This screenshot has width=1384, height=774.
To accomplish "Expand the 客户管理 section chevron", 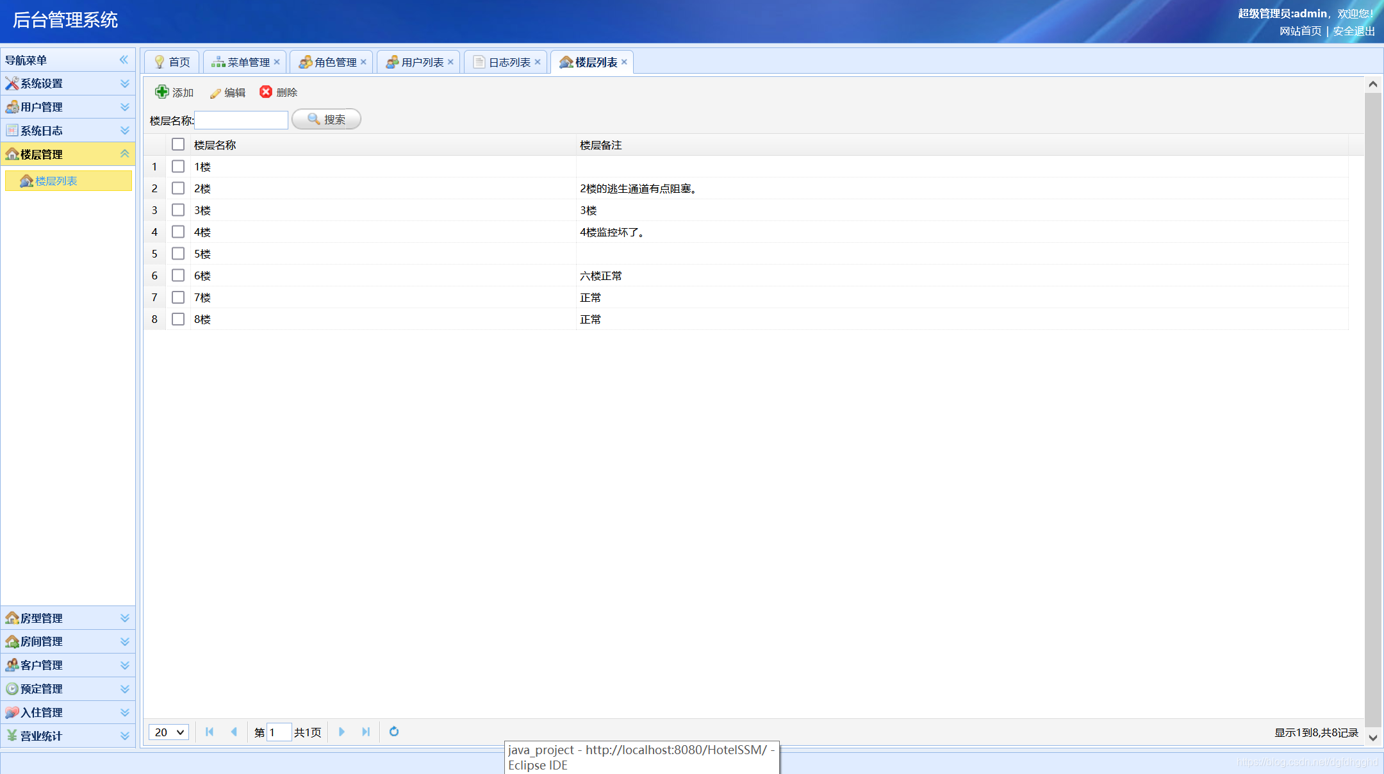I will click(124, 665).
